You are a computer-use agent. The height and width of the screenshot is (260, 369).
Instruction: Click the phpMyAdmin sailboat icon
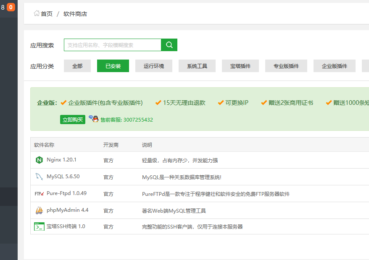[39, 210]
